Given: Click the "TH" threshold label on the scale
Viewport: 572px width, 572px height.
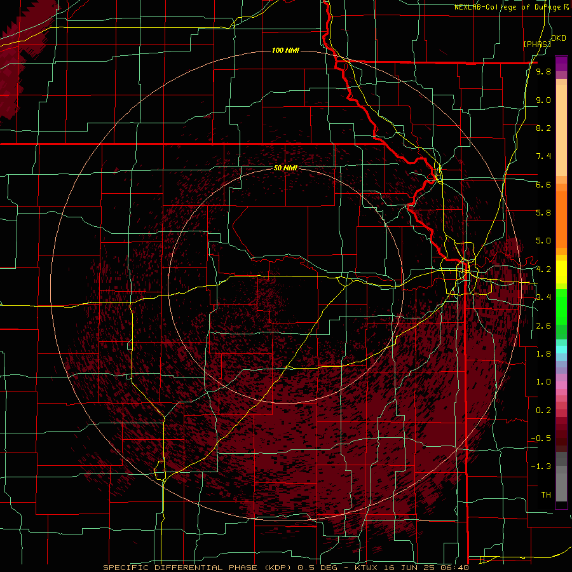Looking at the screenshot, I should coord(546,495).
